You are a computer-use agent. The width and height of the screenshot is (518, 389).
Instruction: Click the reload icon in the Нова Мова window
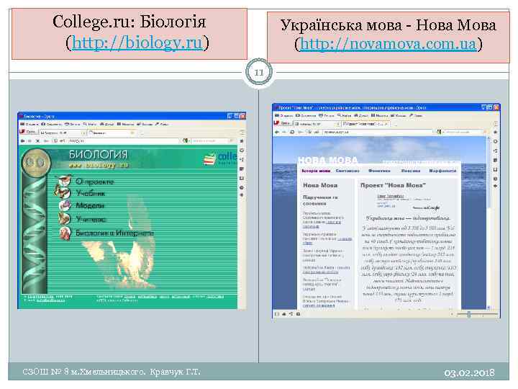click(x=292, y=132)
